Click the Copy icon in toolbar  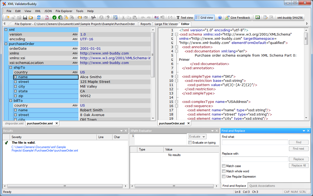point(129,18)
